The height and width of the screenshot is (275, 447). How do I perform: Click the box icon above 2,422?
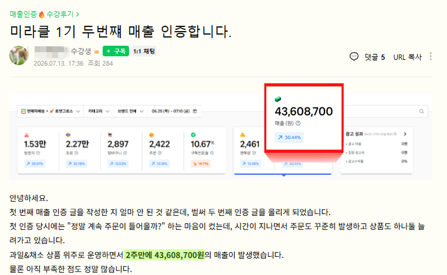point(151,135)
